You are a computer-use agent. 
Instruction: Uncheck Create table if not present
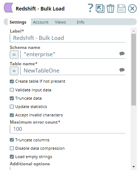pyautogui.click(x=12, y=81)
